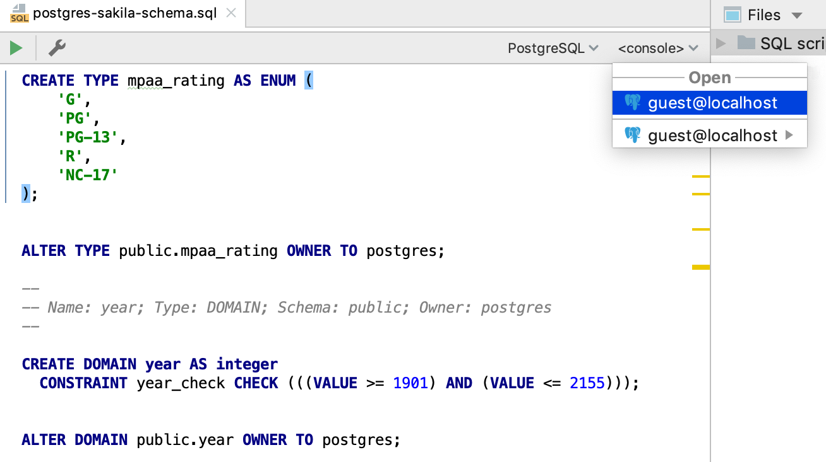The image size is (826, 462).
Task: Open the <console> session dropdown
Action: (x=658, y=49)
